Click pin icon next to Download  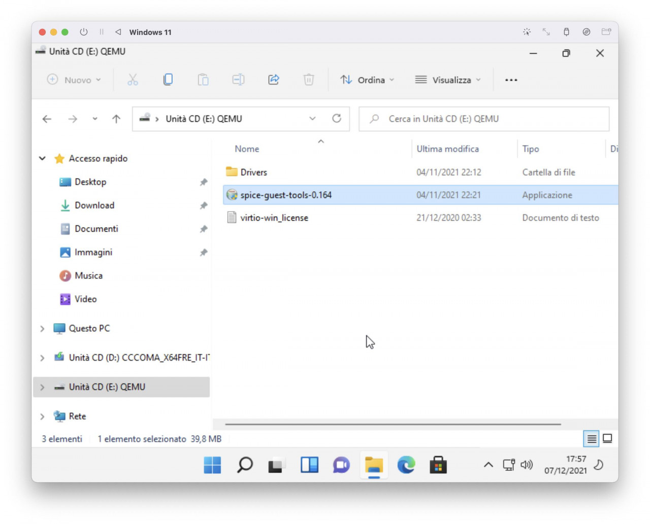point(204,205)
